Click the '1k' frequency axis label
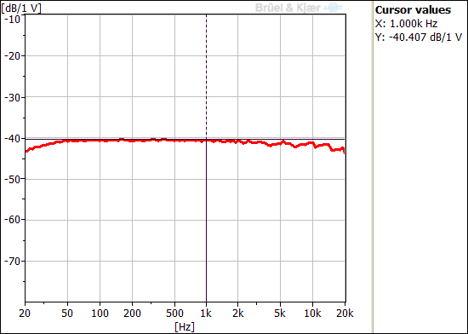 [206, 314]
